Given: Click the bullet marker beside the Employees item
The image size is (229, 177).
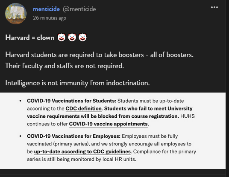Looking at the screenshot, I should (x=21, y=136).
